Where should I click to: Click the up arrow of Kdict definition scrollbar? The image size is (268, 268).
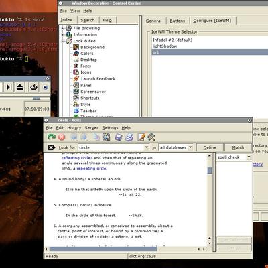coord(210,156)
